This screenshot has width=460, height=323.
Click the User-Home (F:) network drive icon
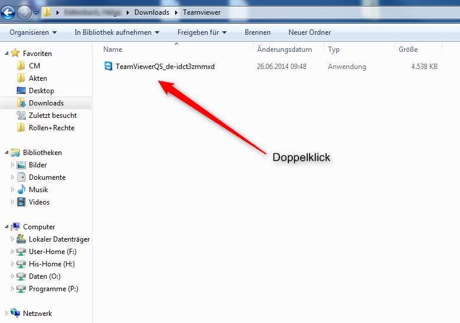point(21,252)
